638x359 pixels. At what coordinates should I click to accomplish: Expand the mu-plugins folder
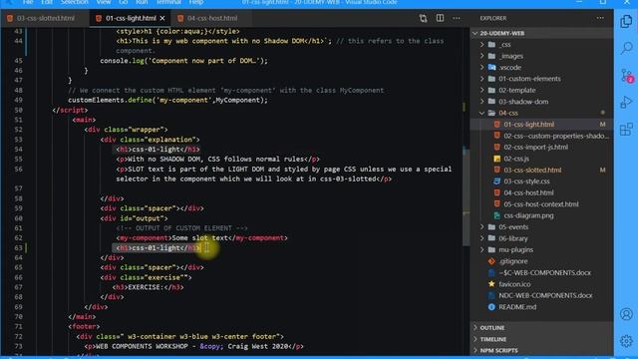pyautogui.click(x=482, y=250)
